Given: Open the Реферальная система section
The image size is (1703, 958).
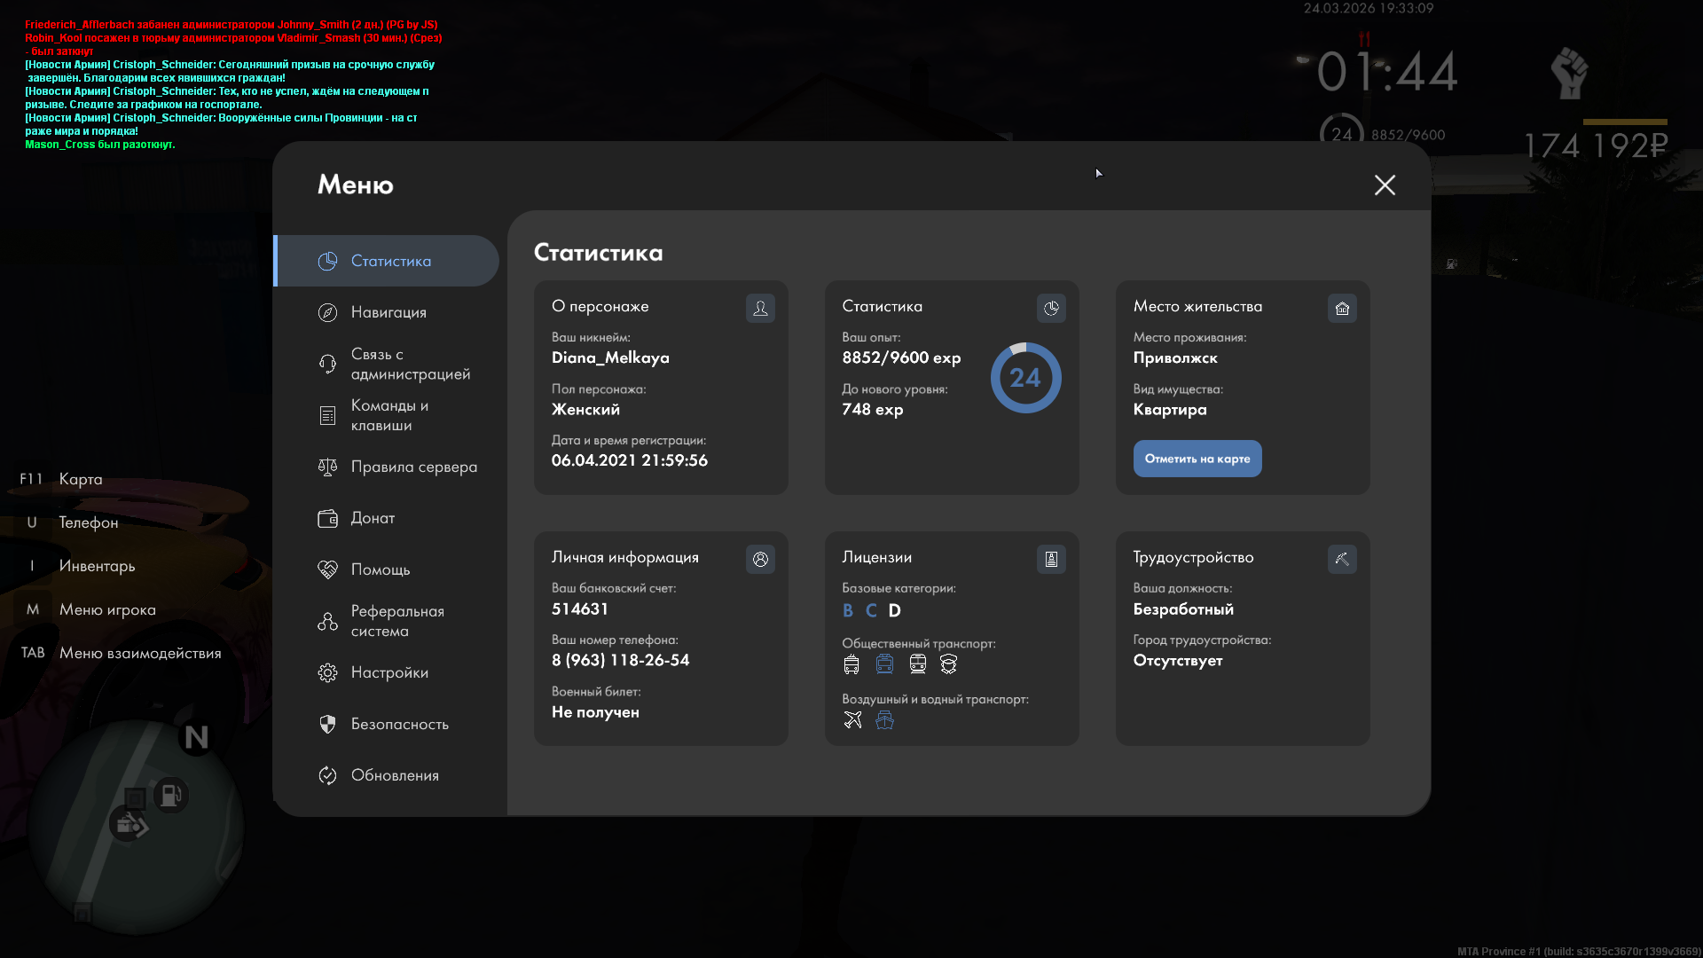Looking at the screenshot, I should pyautogui.click(x=396, y=621).
